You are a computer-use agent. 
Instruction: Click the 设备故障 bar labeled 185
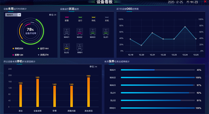tap(37, 93)
